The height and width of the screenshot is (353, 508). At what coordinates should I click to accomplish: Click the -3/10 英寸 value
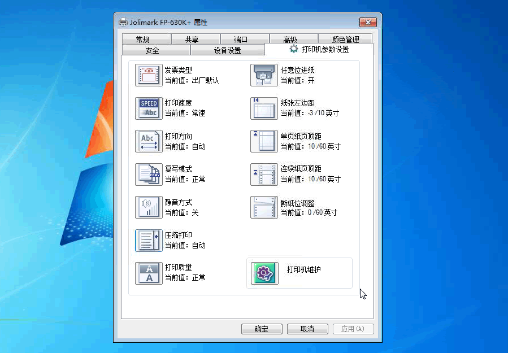323,113
